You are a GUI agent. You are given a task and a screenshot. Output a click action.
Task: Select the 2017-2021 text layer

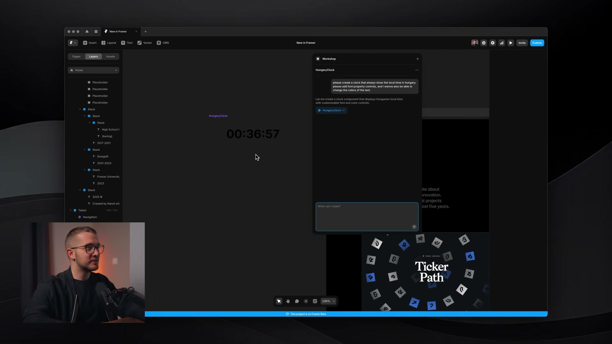pyautogui.click(x=104, y=143)
